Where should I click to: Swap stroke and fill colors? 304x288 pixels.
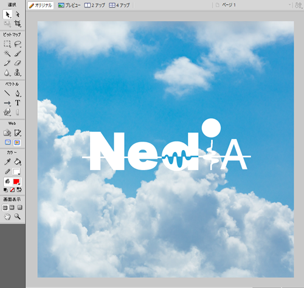(x=19, y=190)
